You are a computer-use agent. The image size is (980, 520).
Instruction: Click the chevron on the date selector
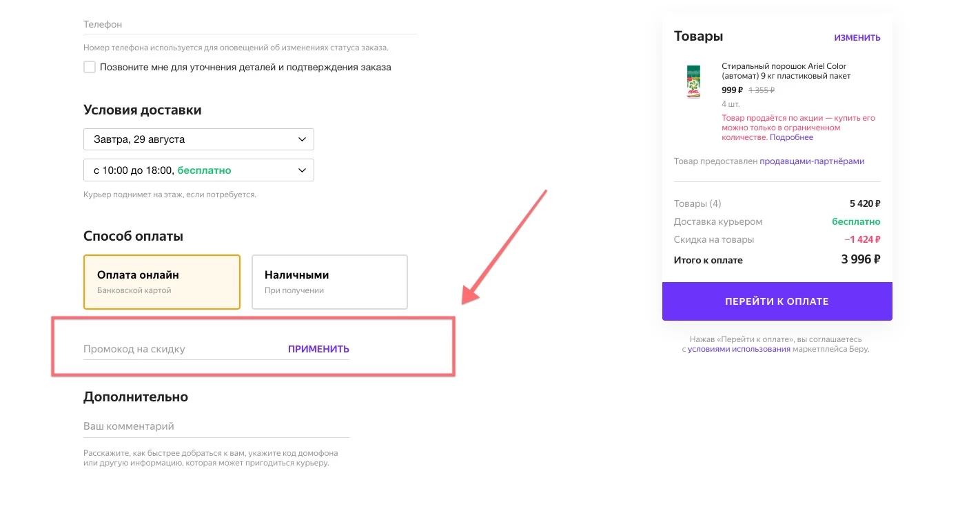[x=302, y=139]
